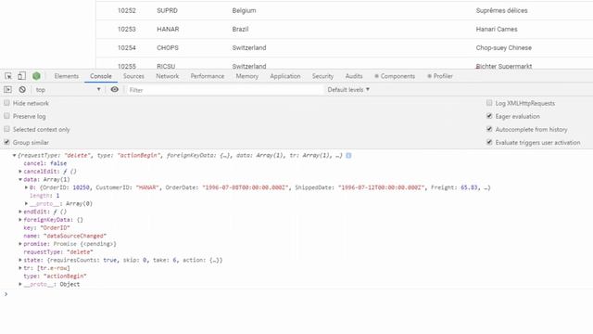593x334 pixels.
Task: Open the Performance tab
Action: pyautogui.click(x=208, y=76)
